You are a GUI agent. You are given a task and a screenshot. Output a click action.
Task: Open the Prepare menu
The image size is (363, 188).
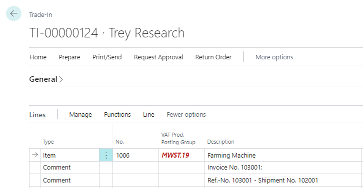click(x=69, y=57)
